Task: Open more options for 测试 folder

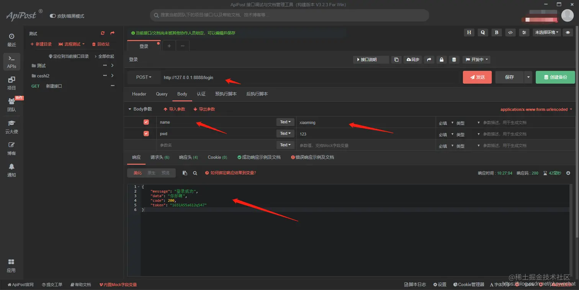Action: click(x=105, y=66)
